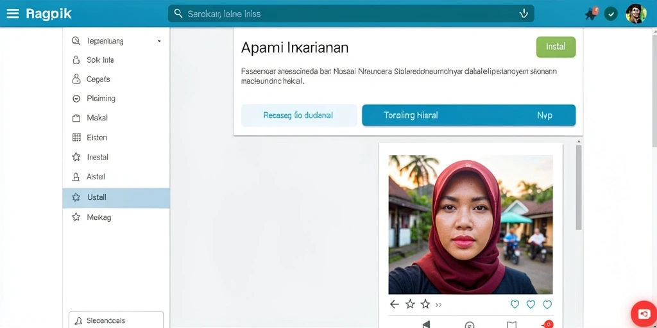
Task: Focus the top search field
Action: pyautogui.click(x=351, y=13)
